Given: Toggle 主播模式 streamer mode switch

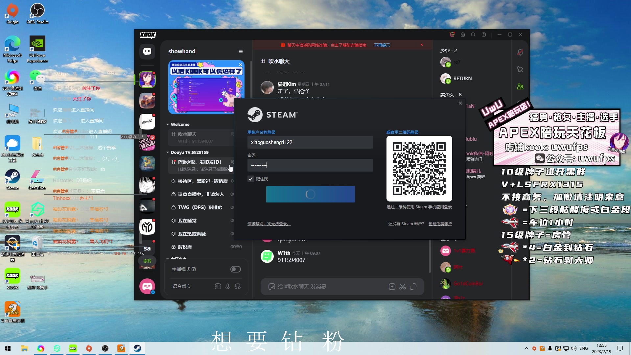Looking at the screenshot, I should pyautogui.click(x=235, y=269).
